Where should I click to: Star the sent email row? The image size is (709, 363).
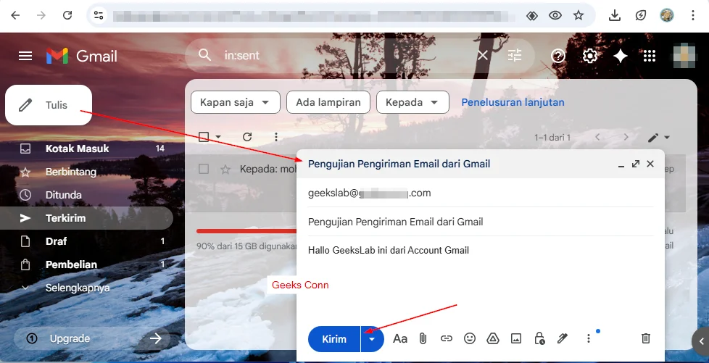[225, 170]
